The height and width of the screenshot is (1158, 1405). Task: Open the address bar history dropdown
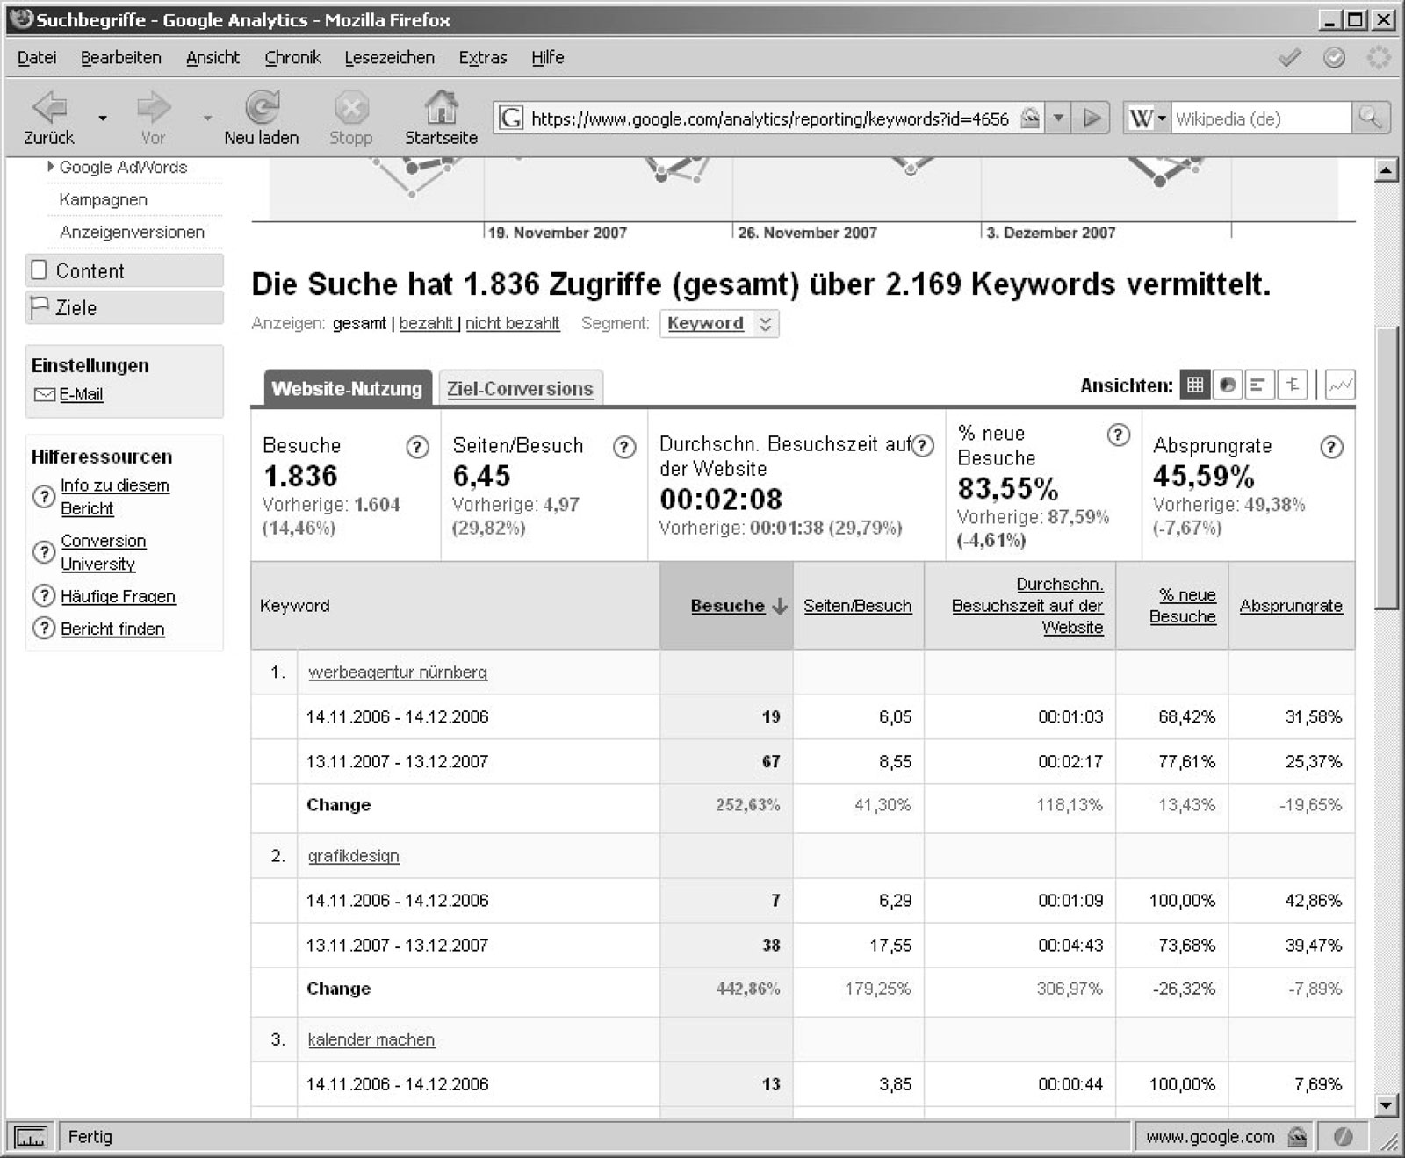point(1059,118)
